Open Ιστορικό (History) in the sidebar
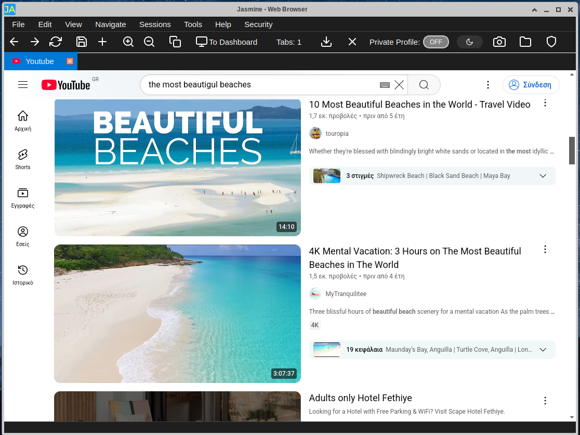 coord(22,275)
